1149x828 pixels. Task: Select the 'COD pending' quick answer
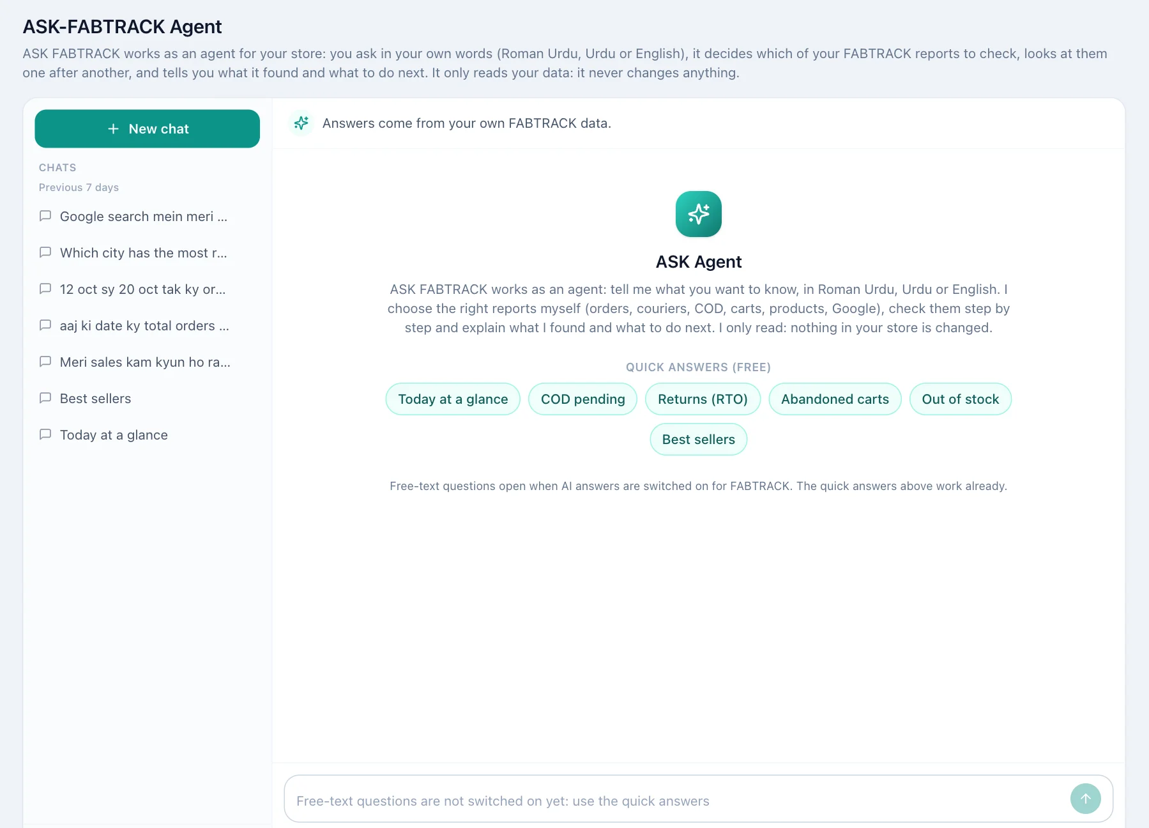[x=582, y=399]
